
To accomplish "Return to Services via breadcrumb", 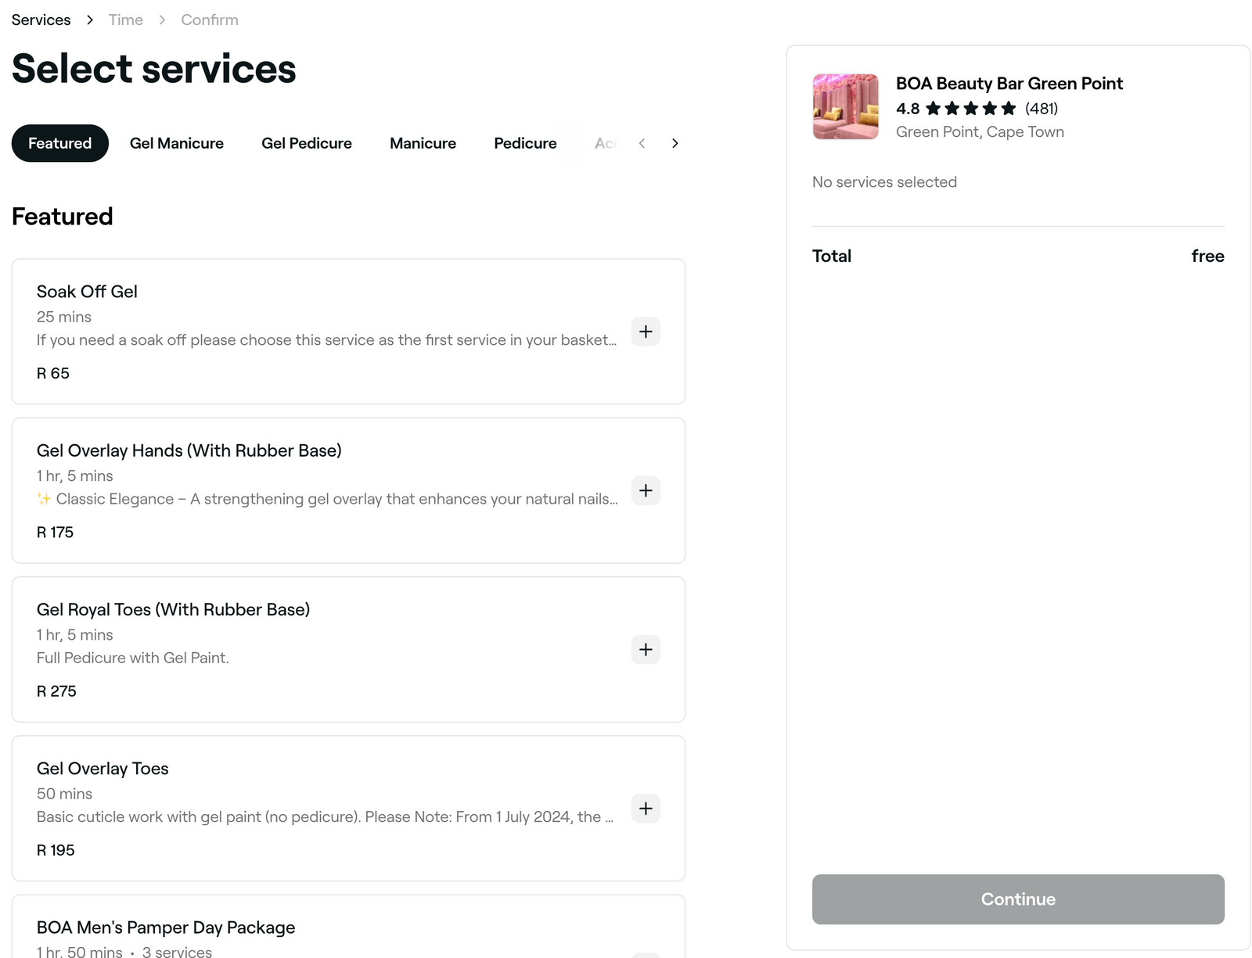I will coord(40,20).
